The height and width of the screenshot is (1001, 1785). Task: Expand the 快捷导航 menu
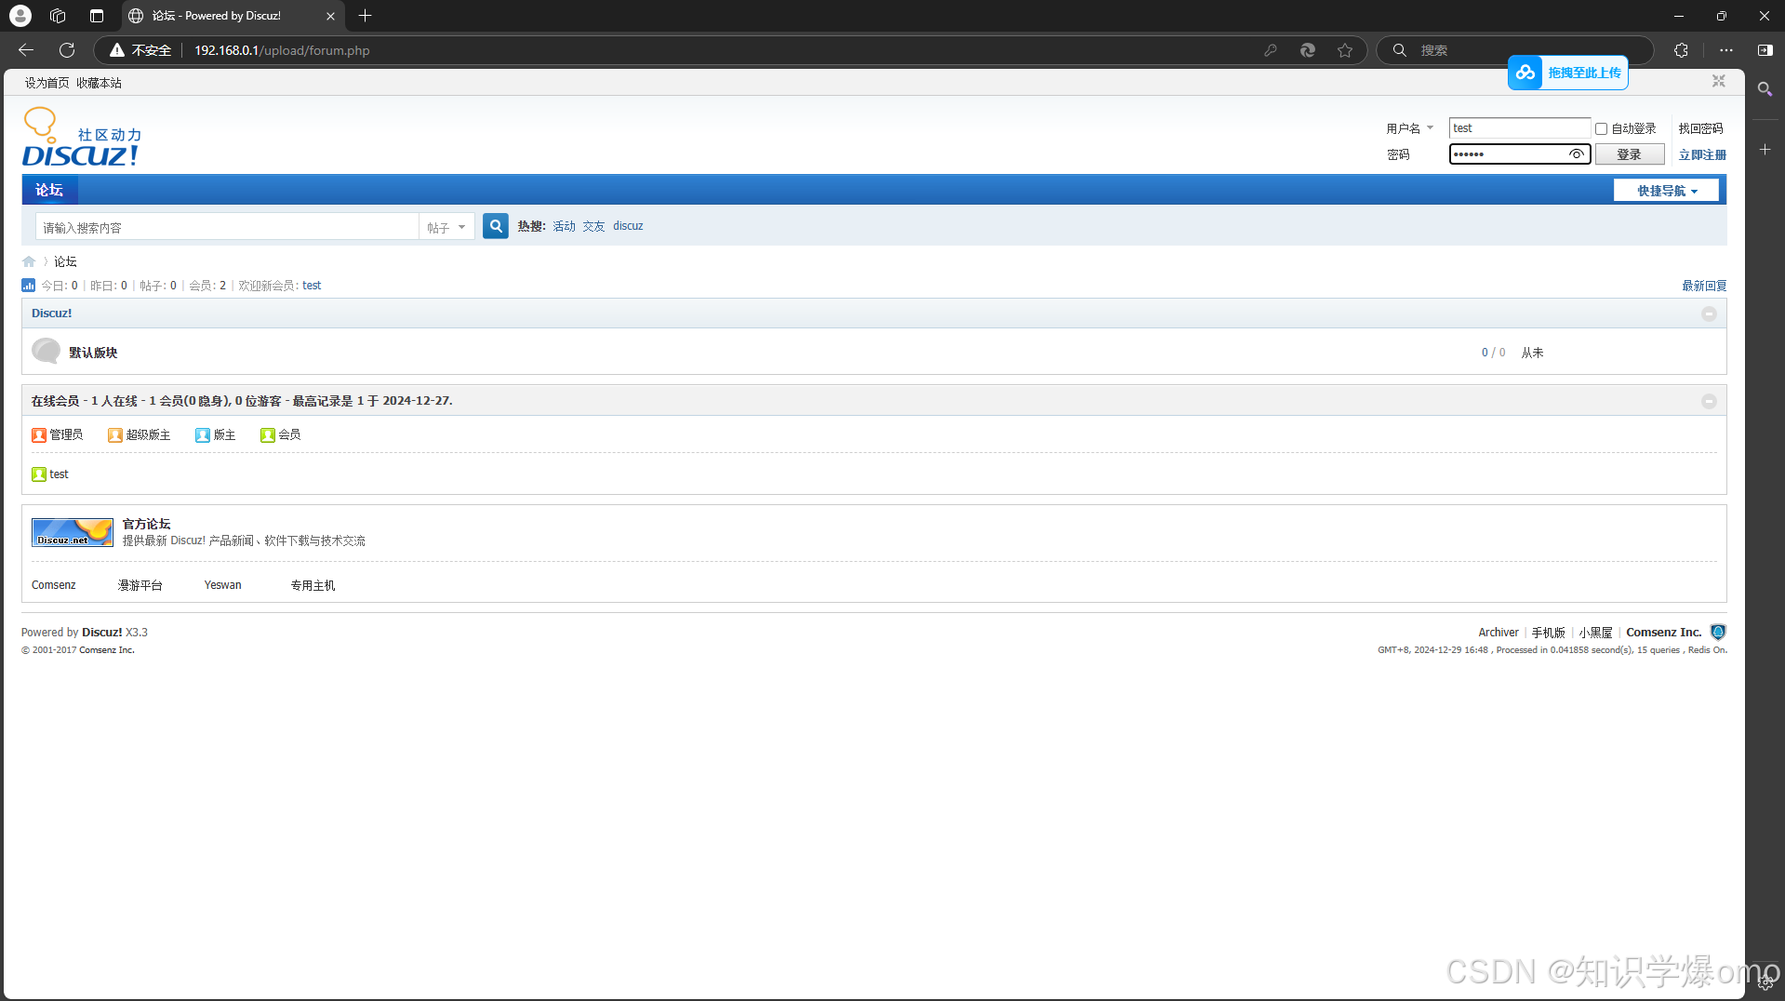pos(1666,191)
